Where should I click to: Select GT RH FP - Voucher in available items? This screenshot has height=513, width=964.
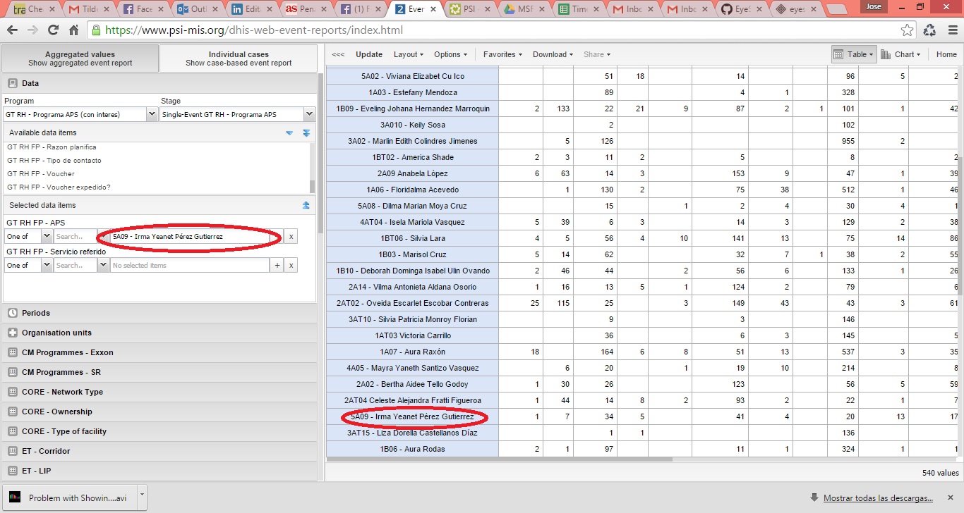point(41,174)
